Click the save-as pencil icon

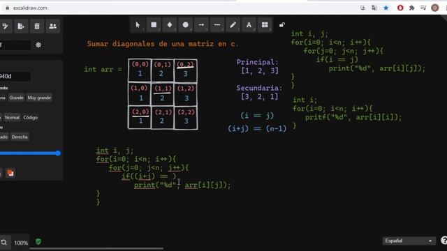[5, 26]
